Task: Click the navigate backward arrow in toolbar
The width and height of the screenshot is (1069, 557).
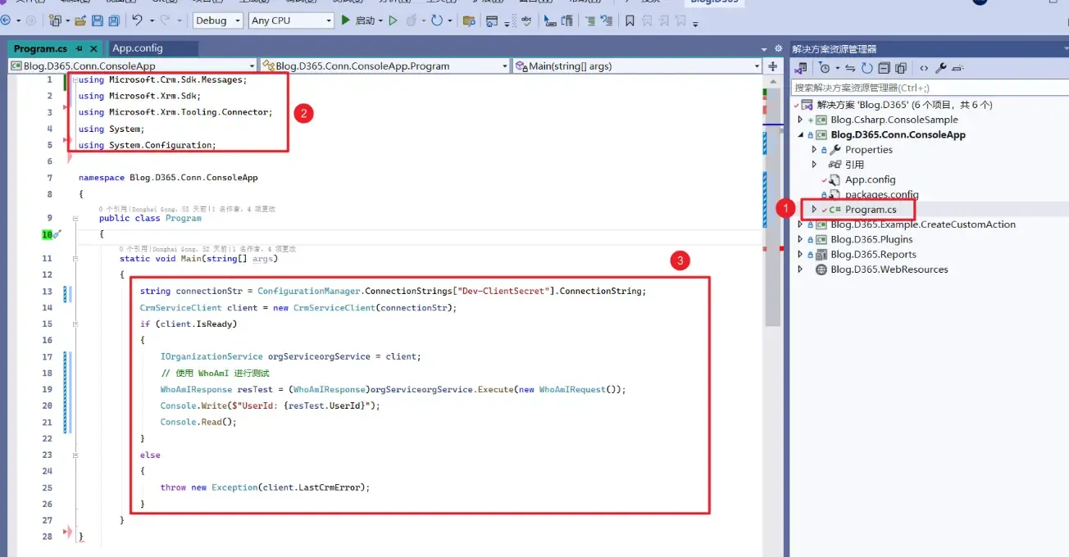Action: tap(5, 20)
